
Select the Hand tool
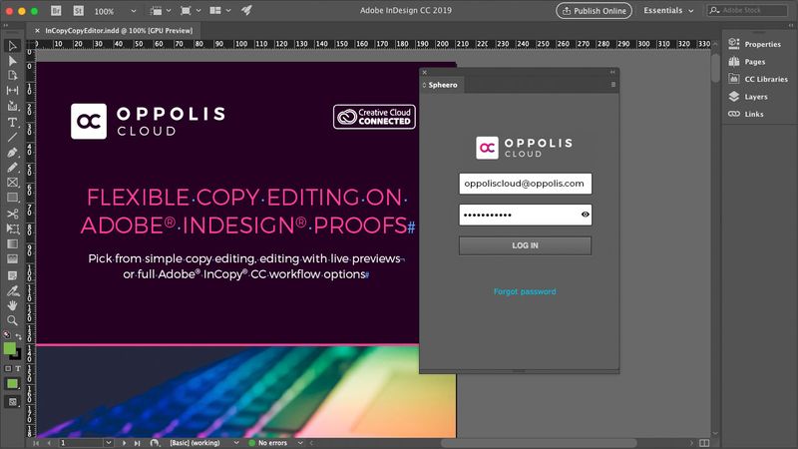click(x=12, y=305)
